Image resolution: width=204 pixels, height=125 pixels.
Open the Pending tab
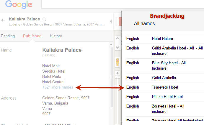pyautogui.click(x=8, y=36)
